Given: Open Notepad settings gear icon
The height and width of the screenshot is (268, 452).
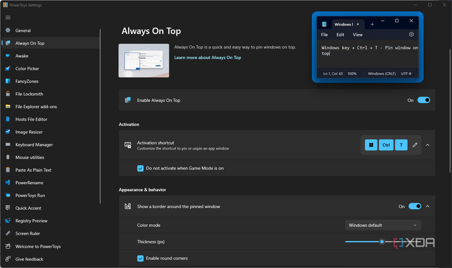Looking at the screenshot, I should (411, 35).
